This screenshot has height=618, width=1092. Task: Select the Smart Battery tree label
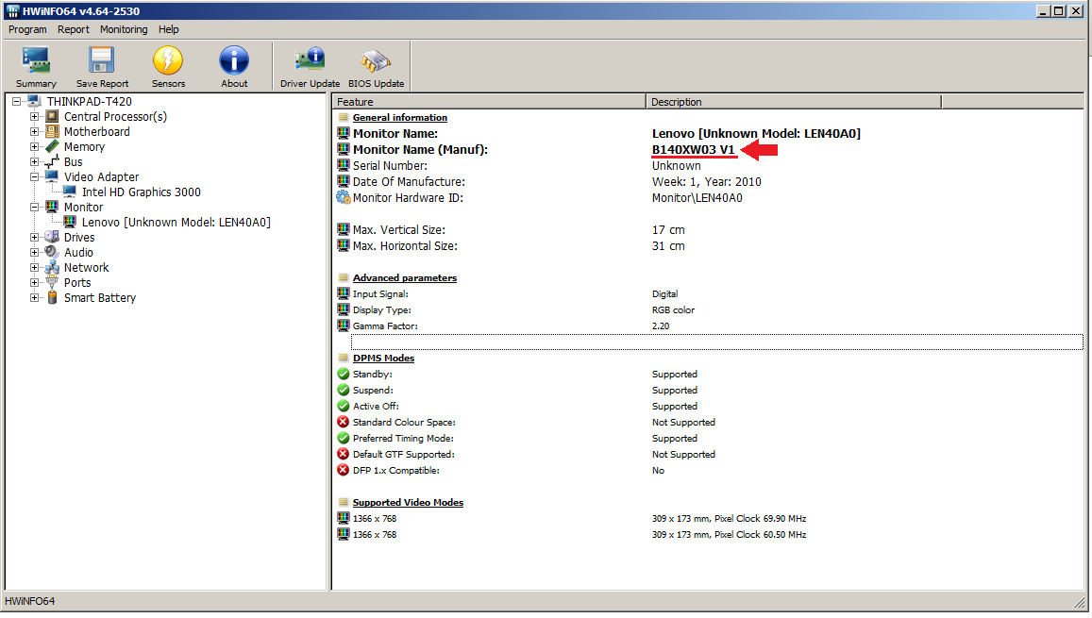pos(100,297)
